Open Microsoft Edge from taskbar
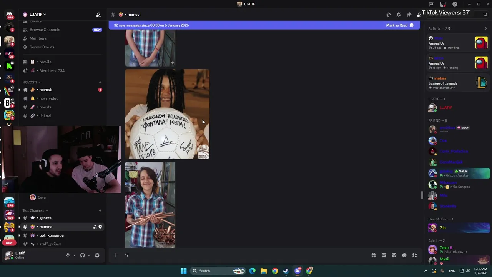 (253, 271)
